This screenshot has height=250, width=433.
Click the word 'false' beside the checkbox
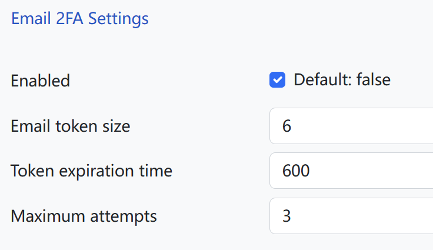point(372,80)
